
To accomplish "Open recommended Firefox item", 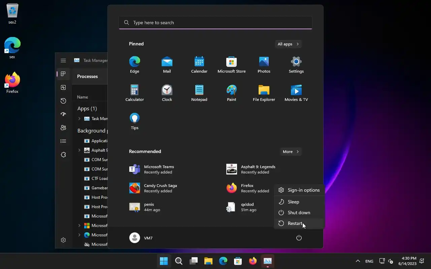I will click(248, 188).
